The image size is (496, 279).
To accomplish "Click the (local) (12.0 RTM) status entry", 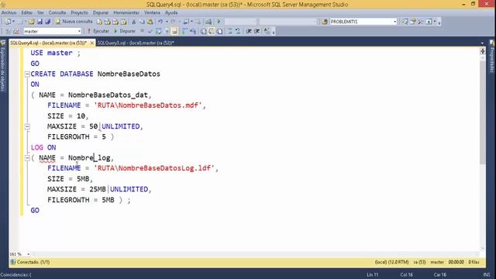I will click(391, 262).
